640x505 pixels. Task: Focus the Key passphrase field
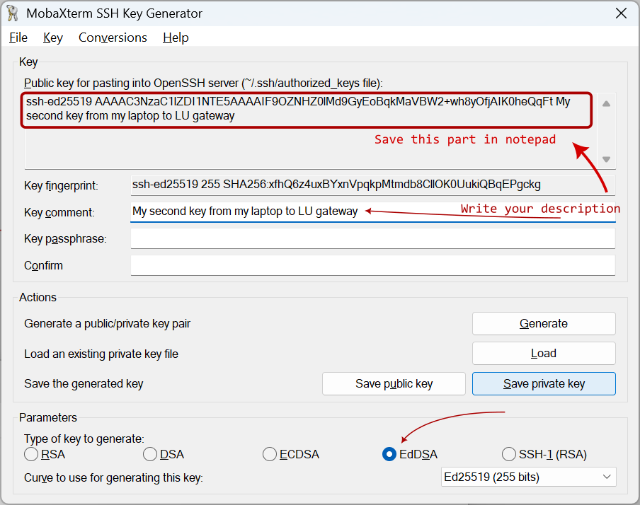point(372,238)
